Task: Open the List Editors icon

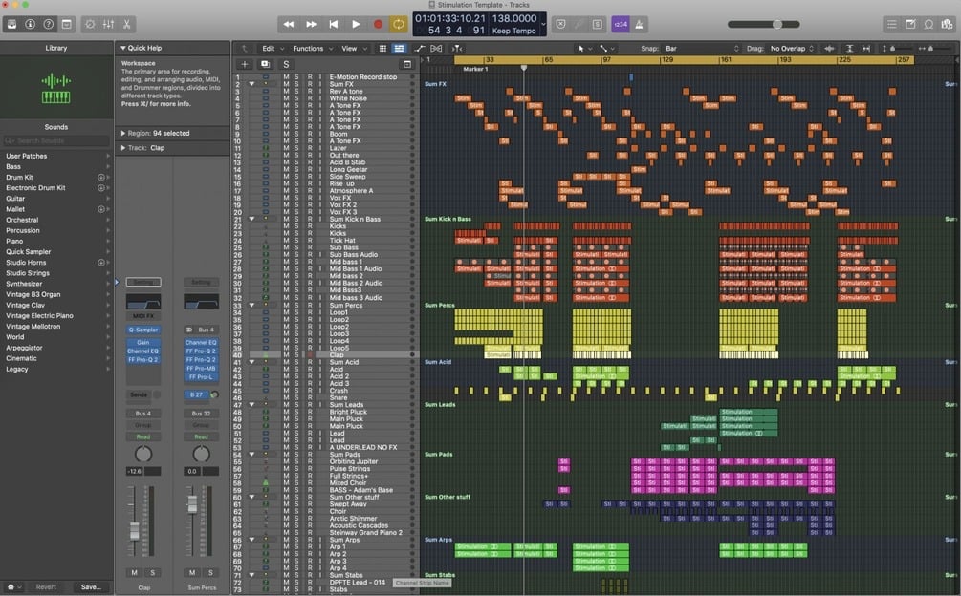Action: [x=892, y=25]
